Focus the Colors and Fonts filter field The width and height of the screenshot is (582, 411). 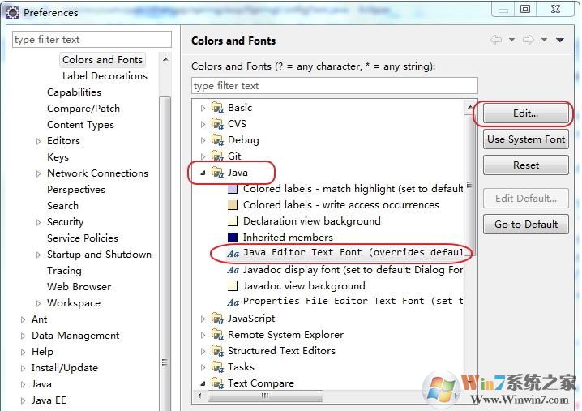335,86
